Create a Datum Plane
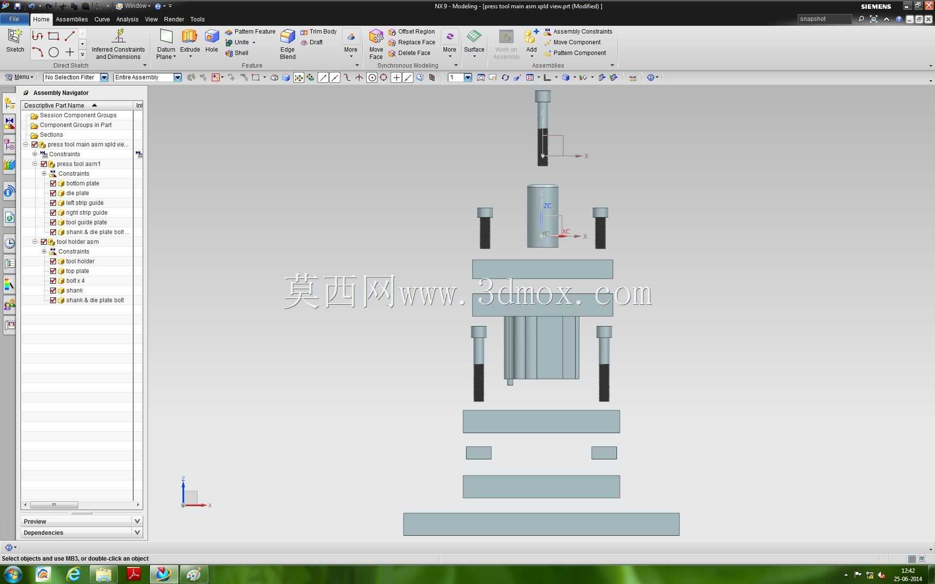Viewport: 935px width, 584px height. pyautogui.click(x=166, y=44)
